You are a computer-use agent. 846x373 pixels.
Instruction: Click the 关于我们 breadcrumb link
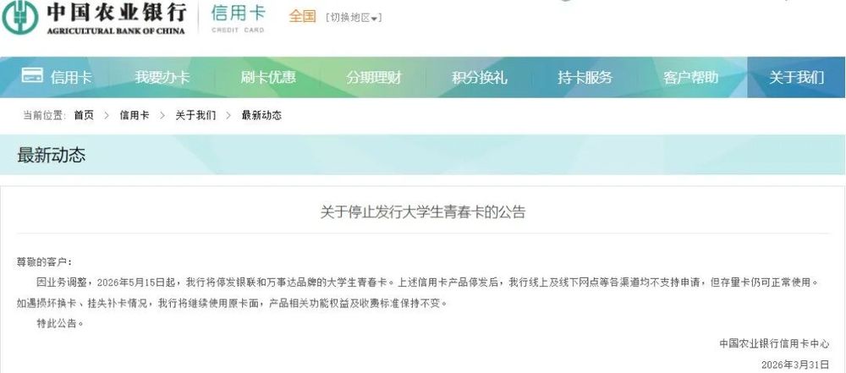pos(195,115)
